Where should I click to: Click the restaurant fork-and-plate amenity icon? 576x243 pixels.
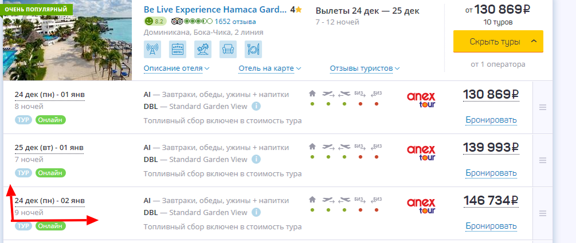254,49
